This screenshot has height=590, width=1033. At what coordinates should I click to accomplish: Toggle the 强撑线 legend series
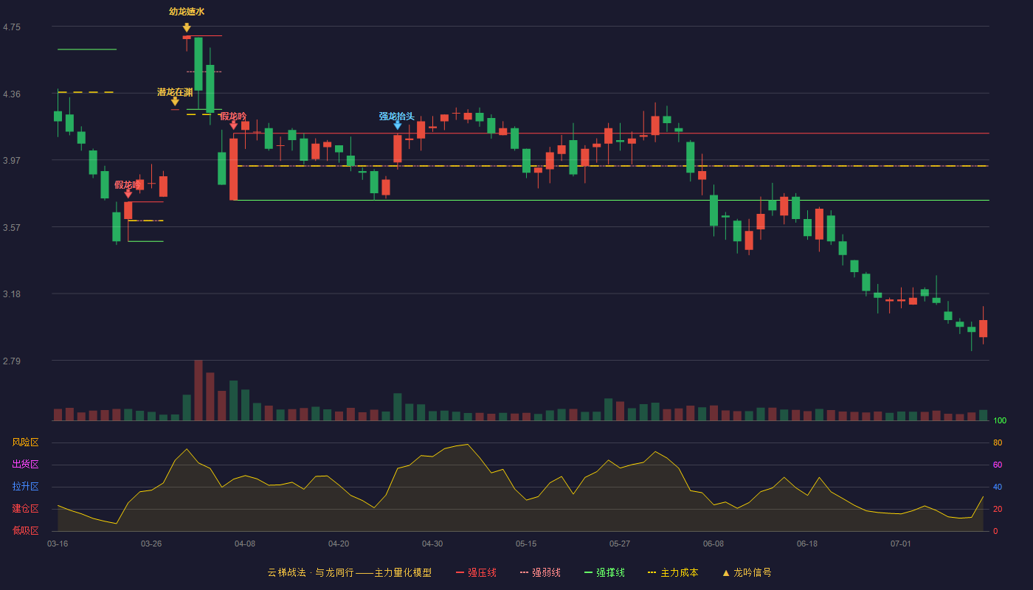(604, 572)
